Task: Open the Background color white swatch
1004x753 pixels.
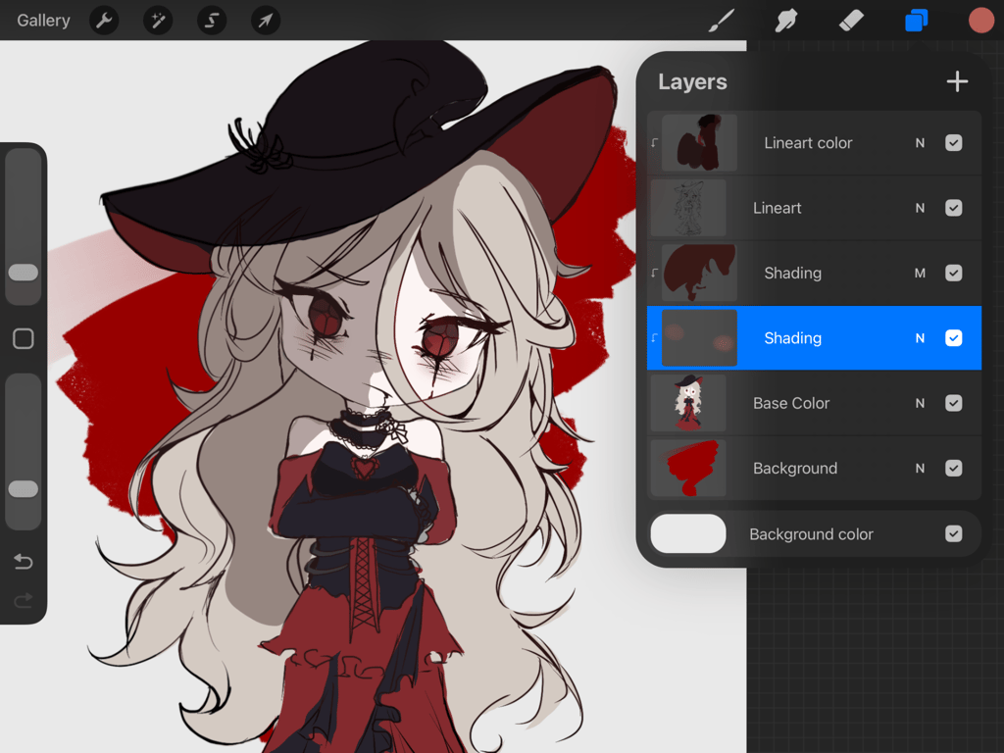Action: click(x=688, y=533)
